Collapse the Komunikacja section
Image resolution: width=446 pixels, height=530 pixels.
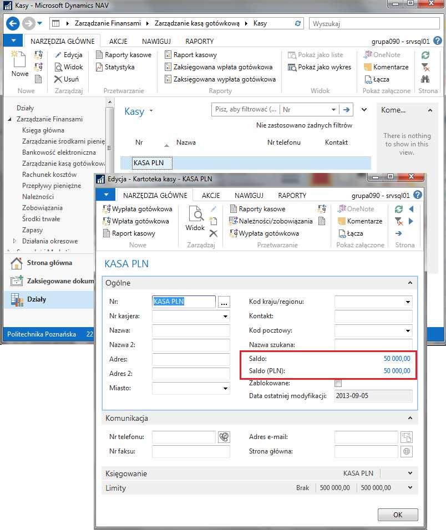410,418
